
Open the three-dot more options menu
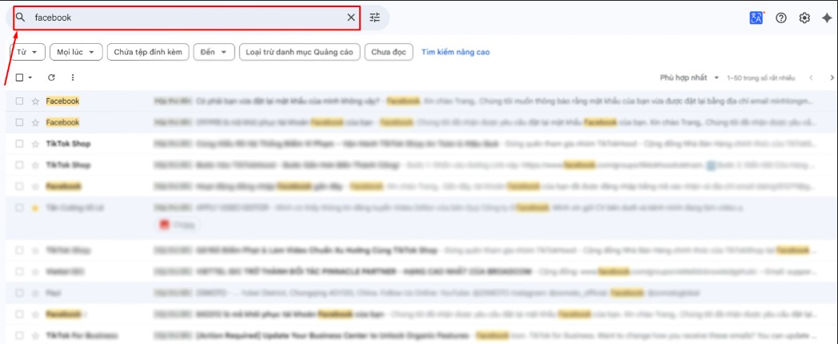(x=73, y=77)
